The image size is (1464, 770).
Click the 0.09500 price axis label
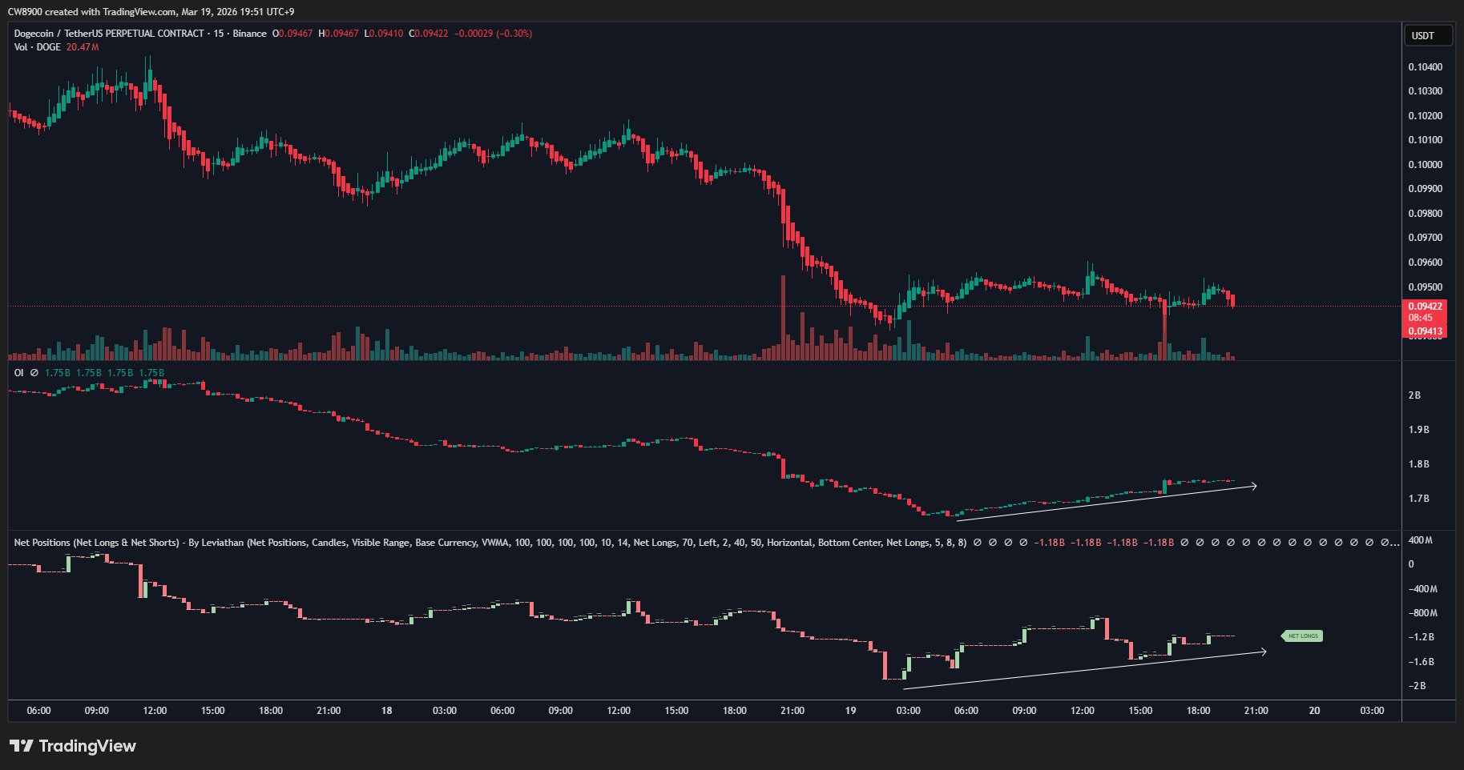pos(1425,287)
